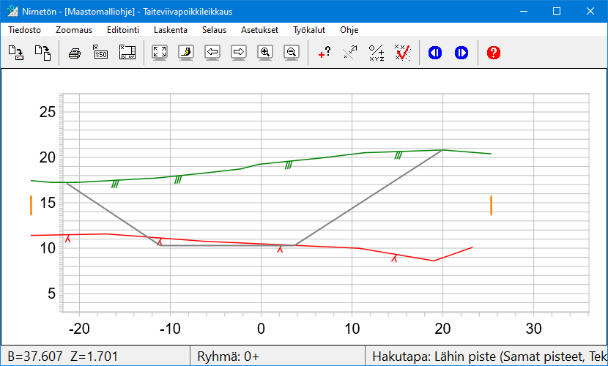Click the red checkmark icon
The image size is (608, 366).
click(402, 53)
